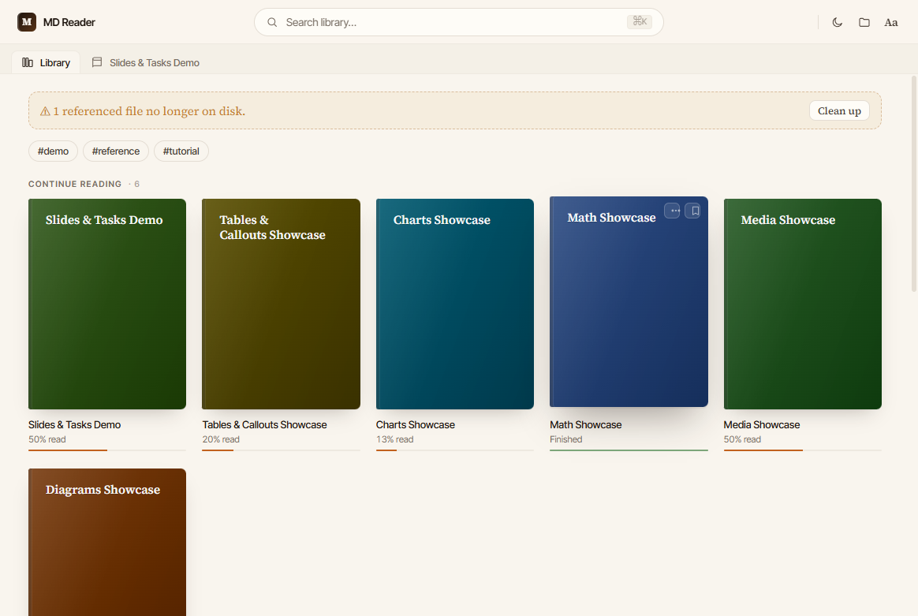This screenshot has width=918, height=616.
Task: Click Media Showcase progress bar
Action: pyautogui.click(x=803, y=450)
